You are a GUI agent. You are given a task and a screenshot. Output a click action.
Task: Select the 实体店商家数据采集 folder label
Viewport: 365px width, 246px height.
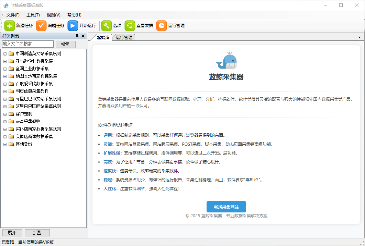coord(34,136)
